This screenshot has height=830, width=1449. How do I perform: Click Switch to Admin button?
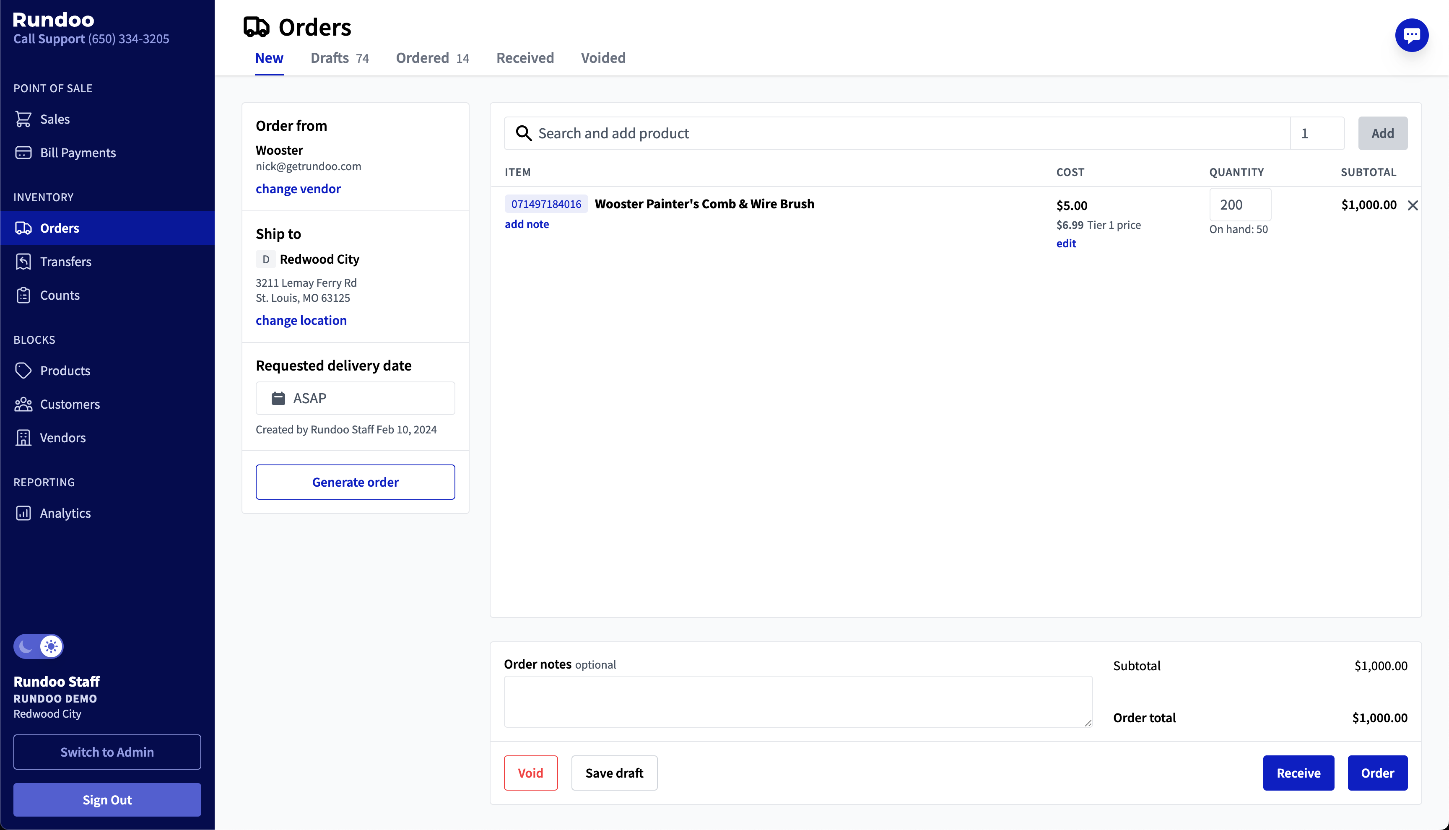pyautogui.click(x=107, y=752)
